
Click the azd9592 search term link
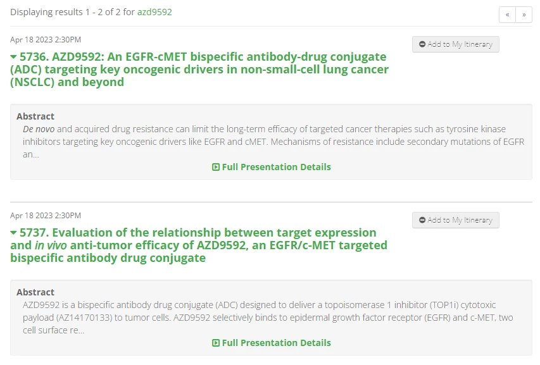(x=154, y=12)
